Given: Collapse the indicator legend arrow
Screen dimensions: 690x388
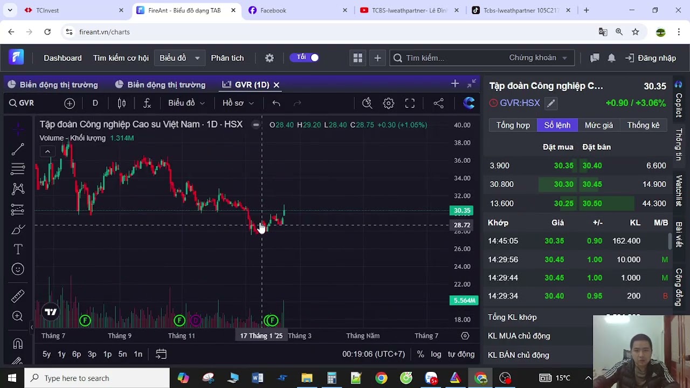Looking at the screenshot, I should tap(47, 151).
